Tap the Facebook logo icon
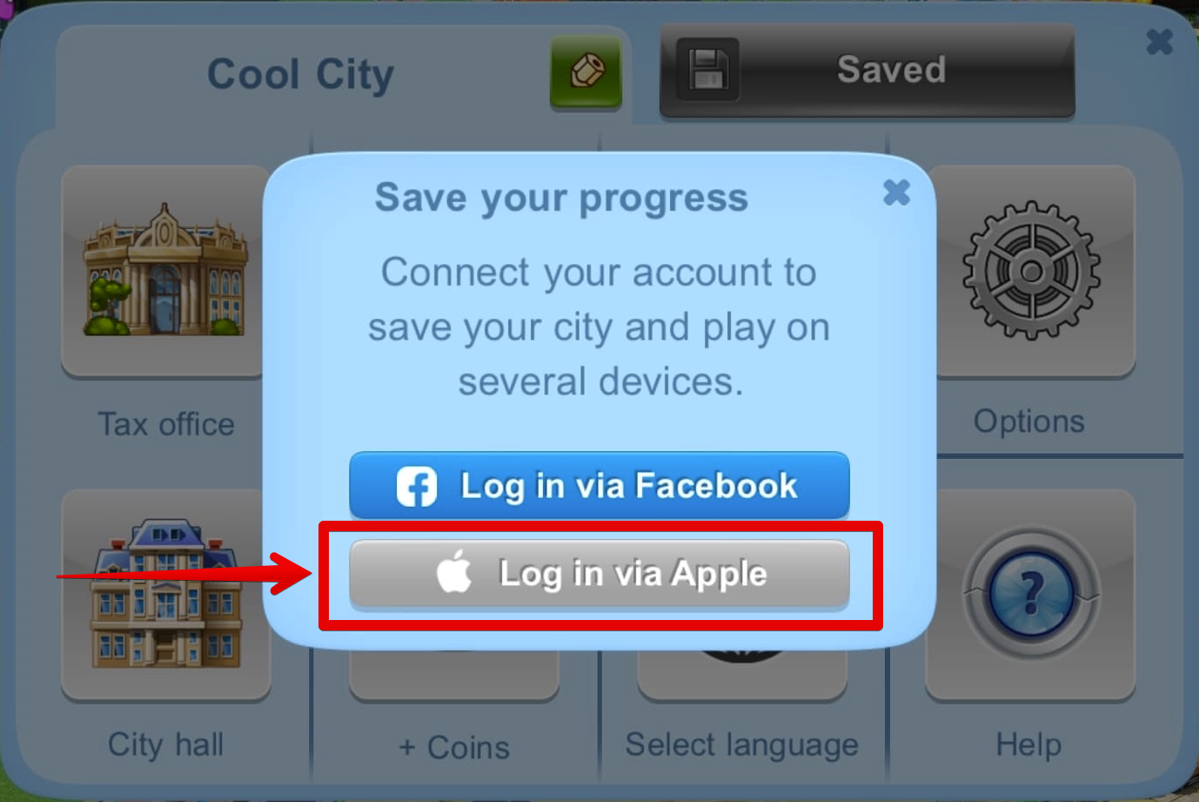 (x=417, y=486)
